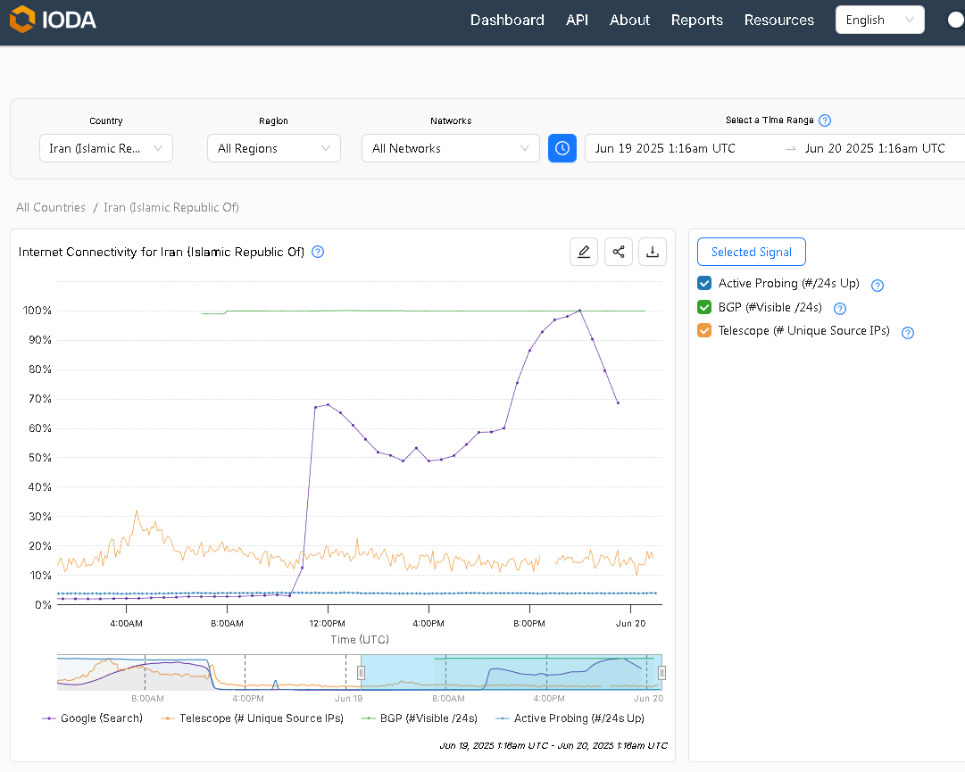Uncheck the BGP (#Visible /24s) checkbox
The width and height of the screenshot is (965, 772).
pyautogui.click(x=704, y=307)
